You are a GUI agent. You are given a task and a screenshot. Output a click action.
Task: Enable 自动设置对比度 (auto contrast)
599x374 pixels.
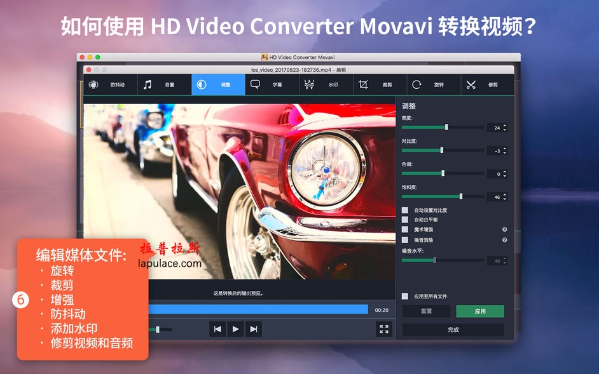click(x=405, y=209)
